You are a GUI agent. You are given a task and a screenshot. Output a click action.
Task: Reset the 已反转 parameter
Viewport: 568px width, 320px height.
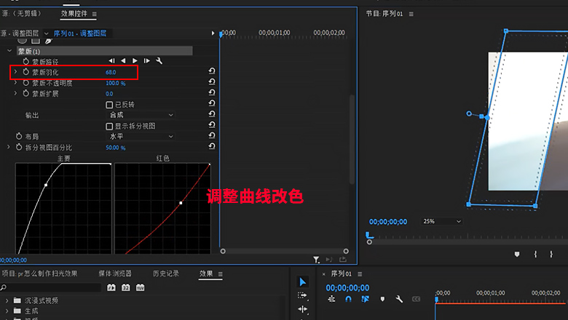212,103
